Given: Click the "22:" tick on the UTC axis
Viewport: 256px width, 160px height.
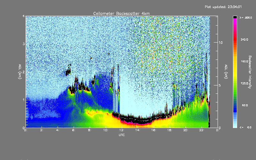Looking at the screenshot, I should pos(202,130).
